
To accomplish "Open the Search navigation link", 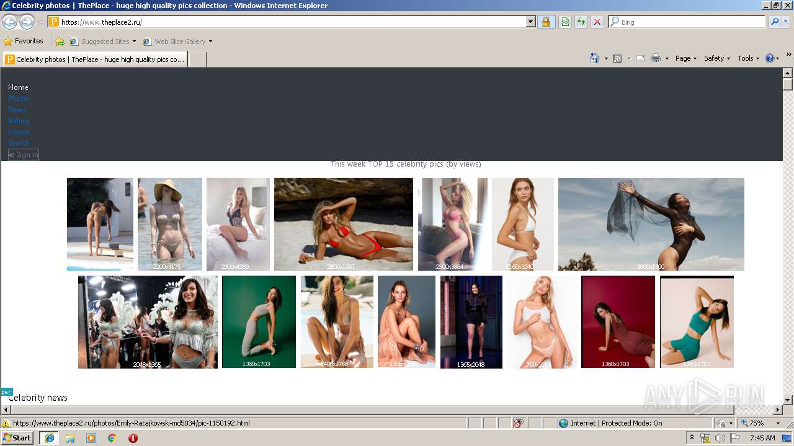I will (x=19, y=143).
